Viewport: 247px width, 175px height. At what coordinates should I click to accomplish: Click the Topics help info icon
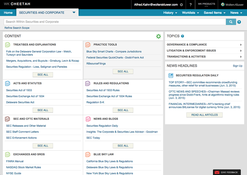pos(182,36)
